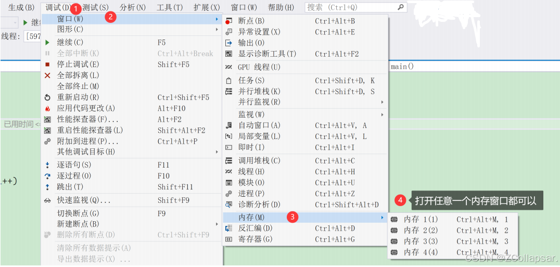Click the Autos window (自动窗口) icon
Screen dimensions: 560x267
click(229, 125)
